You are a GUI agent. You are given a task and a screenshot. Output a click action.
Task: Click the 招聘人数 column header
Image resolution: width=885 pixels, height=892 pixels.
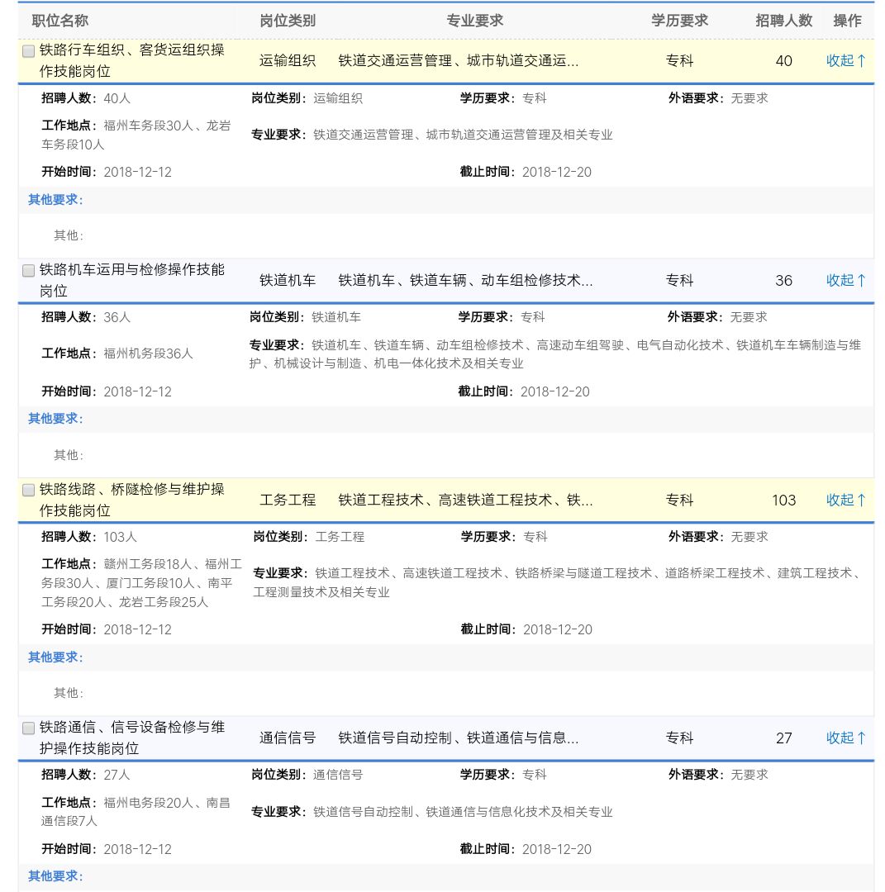[x=783, y=21]
